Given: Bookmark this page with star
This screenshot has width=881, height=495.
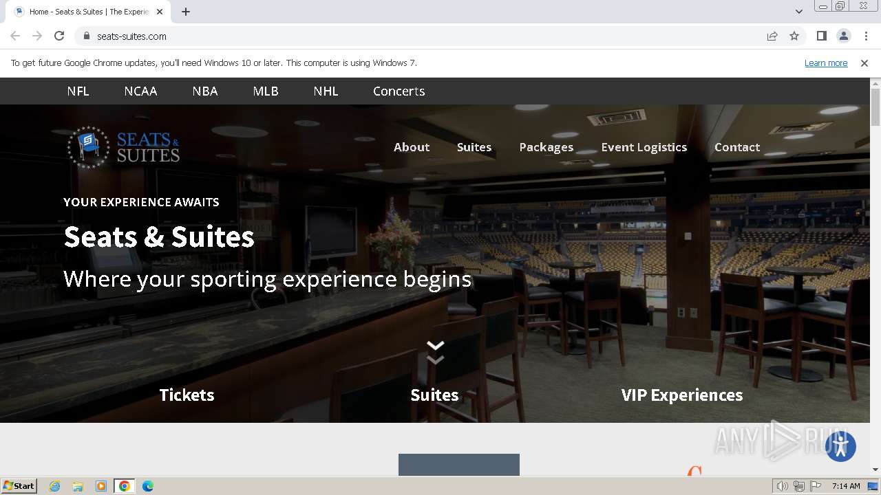Looking at the screenshot, I should (x=794, y=36).
